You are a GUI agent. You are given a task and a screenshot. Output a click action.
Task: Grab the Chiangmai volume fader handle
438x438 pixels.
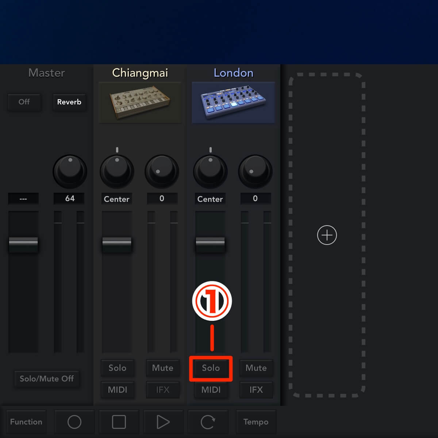click(117, 245)
